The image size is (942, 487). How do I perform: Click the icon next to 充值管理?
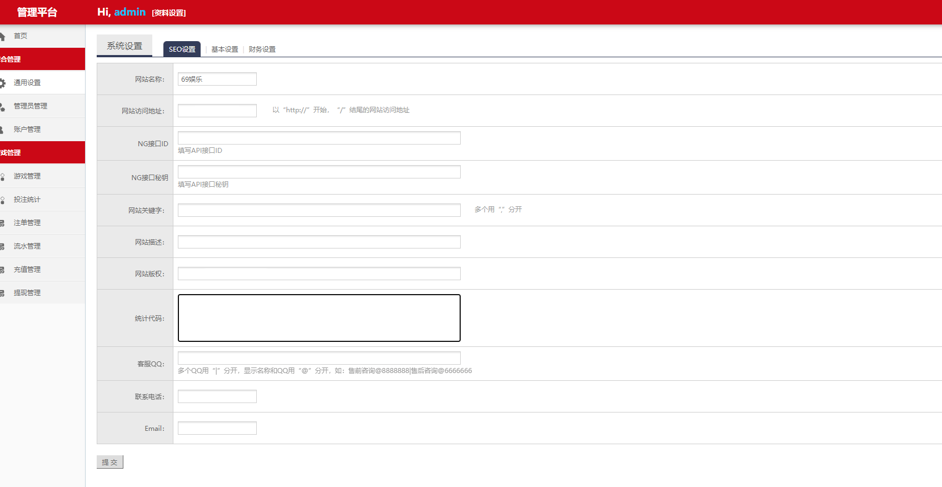pos(2,270)
